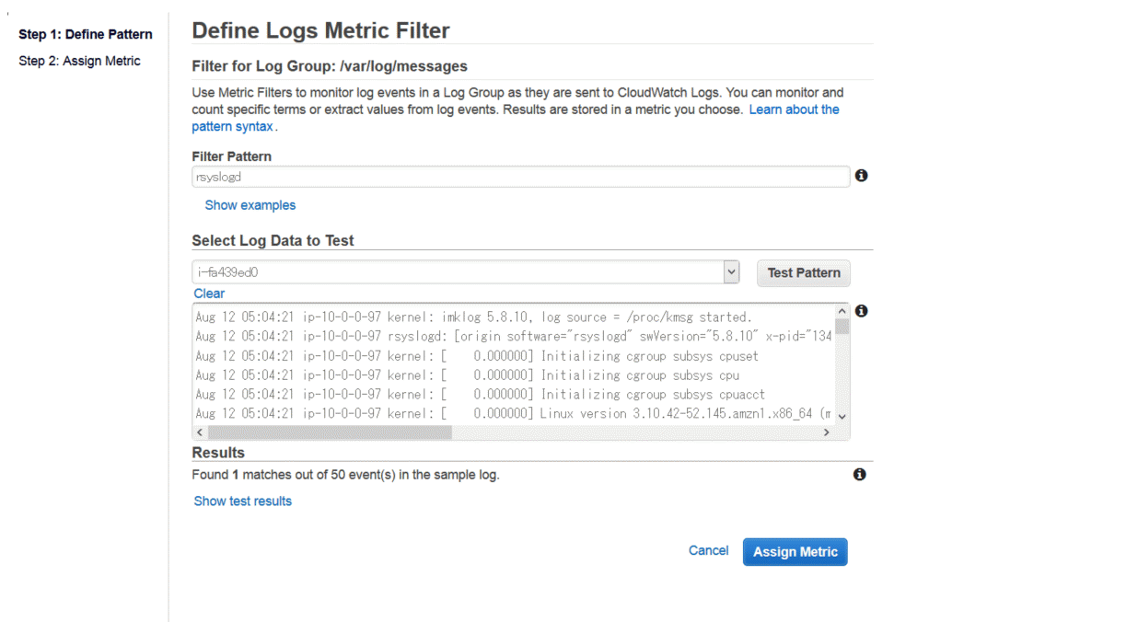Screen dimensions: 1138x622
Task: Click the Assign Metric button
Action: click(795, 552)
